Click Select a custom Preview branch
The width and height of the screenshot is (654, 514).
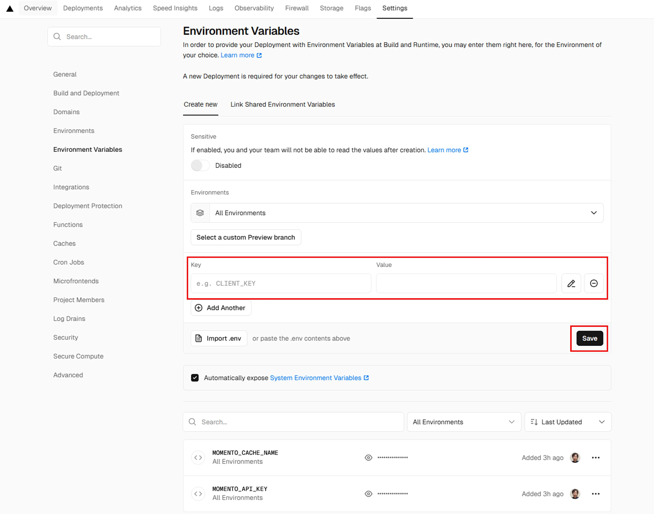click(x=246, y=237)
